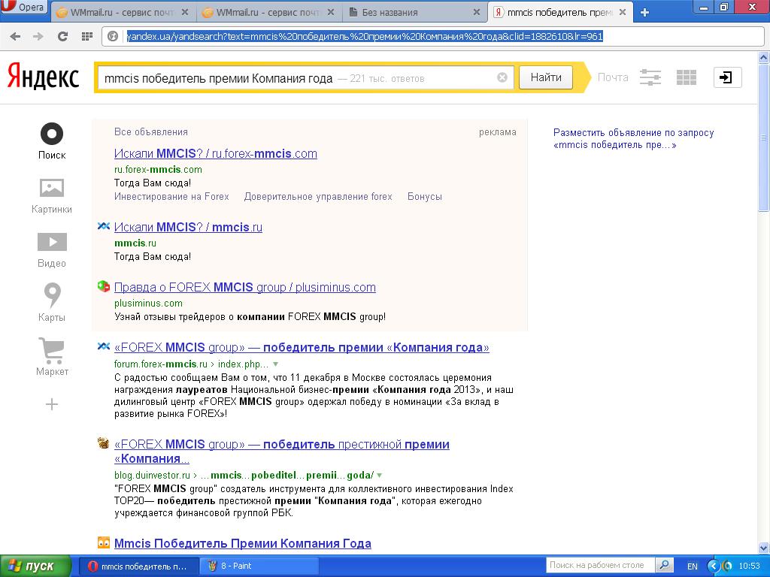Click the desktop search magnifier icon
The width and height of the screenshot is (770, 577).
pyautogui.click(x=664, y=565)
